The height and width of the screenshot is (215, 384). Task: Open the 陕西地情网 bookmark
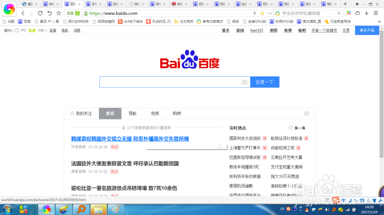tap(104, 21)
